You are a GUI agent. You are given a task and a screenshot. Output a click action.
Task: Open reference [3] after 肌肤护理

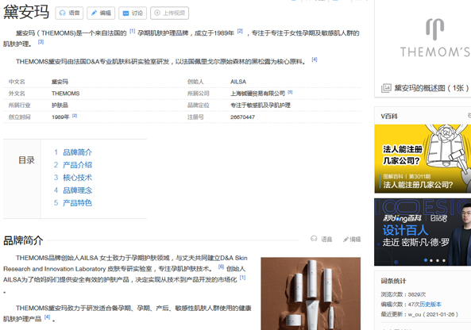click(x=41, y=42)
